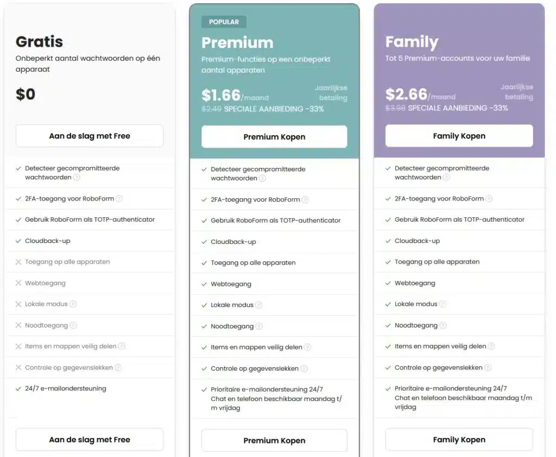Click the top Premium Kopen button

click(x=274, y=136)
